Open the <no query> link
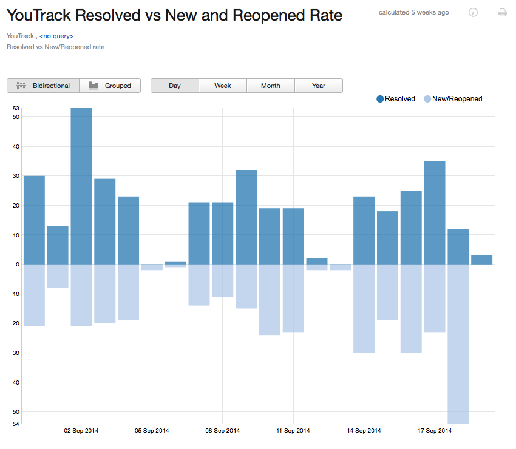The width and height of the screenshot is (516, 449). (56, 36)
